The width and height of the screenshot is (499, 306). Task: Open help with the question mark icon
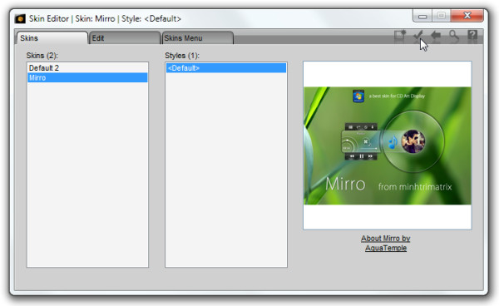point(472,35)
